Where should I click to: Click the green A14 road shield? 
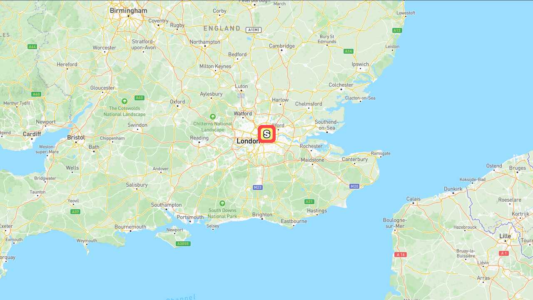pyautogui.click(x=349, y=51)
